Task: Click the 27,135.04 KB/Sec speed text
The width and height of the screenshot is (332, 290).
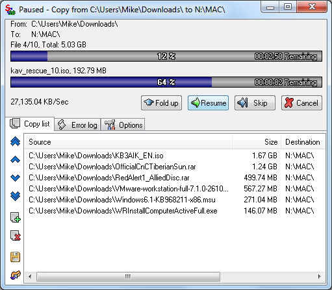Action: click(40, 102)
